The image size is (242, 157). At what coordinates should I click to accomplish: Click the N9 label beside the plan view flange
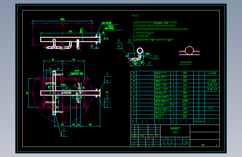coord(107,92)
